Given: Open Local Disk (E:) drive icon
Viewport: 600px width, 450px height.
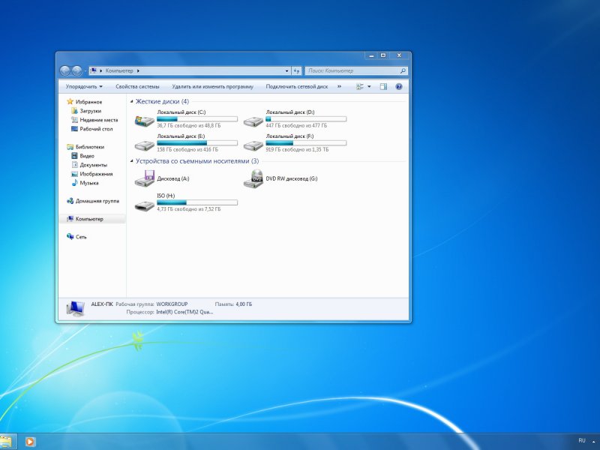Looking at the screenshot, I should [144, 145].
